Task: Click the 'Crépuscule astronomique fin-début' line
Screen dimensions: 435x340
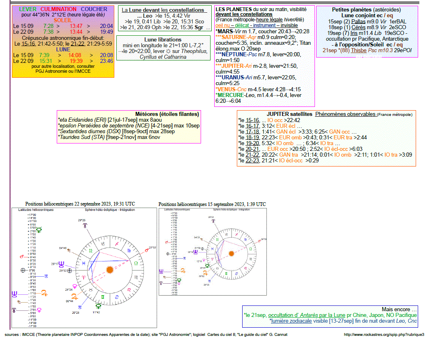Action: pyautogui.click(x=63, y=38)
